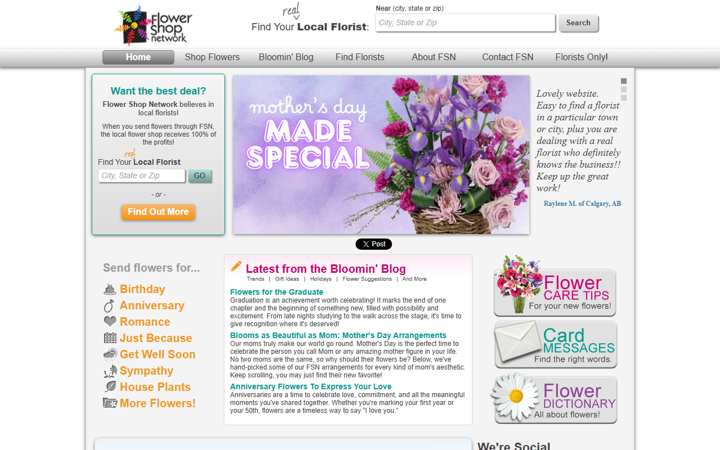Viewport: 720px width, 450px height.
Task: Open the Home tab
Action: pos(138,57)
